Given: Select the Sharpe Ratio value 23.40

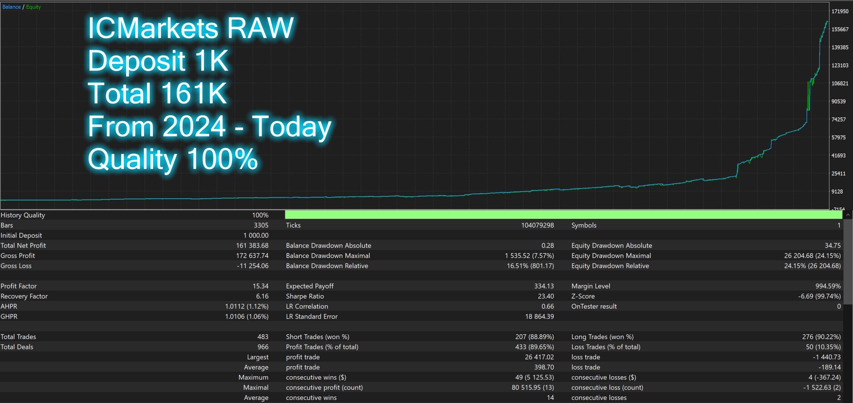Looking at the screenshot, I should 546,296.
